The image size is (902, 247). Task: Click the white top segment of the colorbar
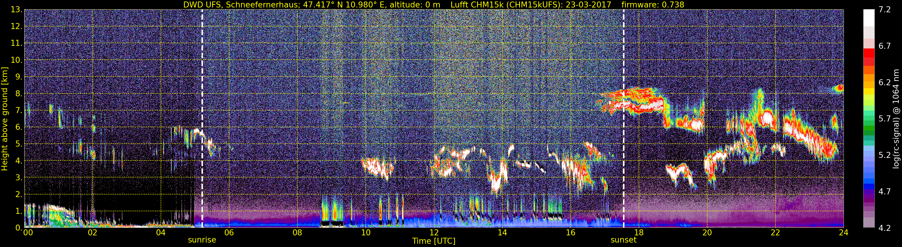868,17
